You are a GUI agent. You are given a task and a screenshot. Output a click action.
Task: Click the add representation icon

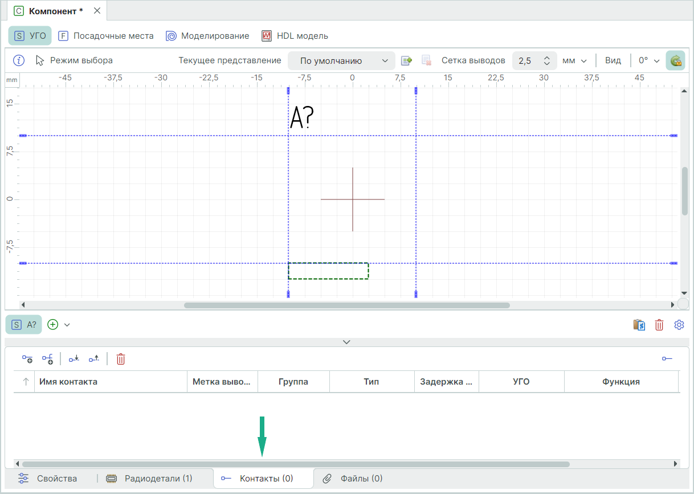(406, 60)
